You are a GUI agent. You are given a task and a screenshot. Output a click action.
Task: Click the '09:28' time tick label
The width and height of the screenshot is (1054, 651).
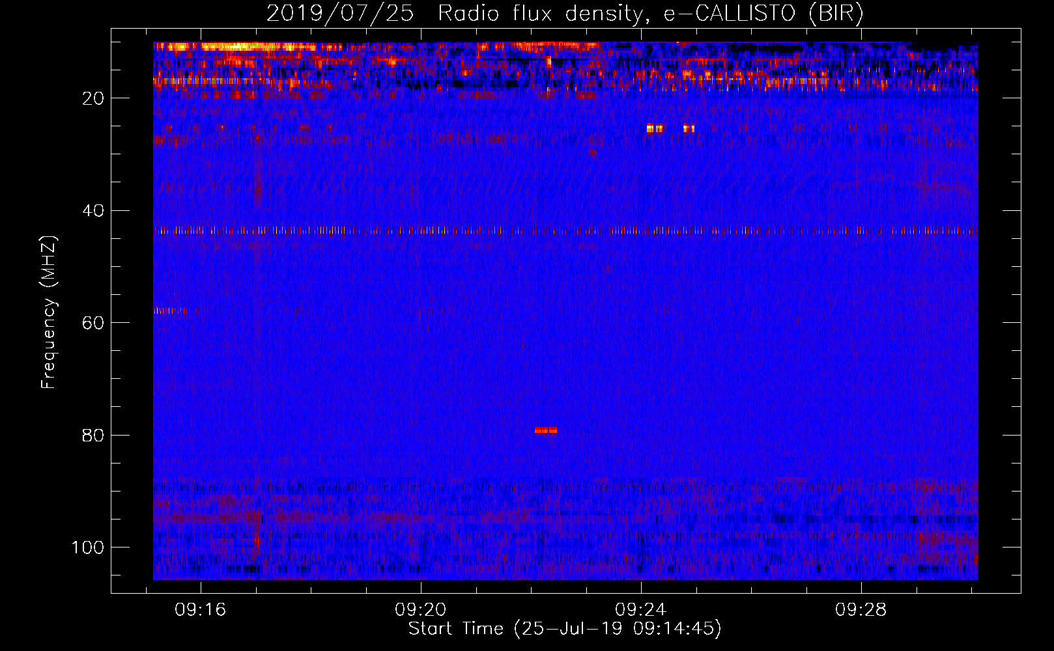861,609
